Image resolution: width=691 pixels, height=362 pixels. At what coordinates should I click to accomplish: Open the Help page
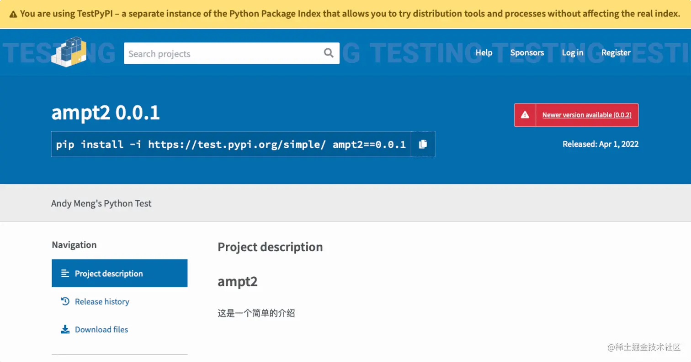pos(484,52)
